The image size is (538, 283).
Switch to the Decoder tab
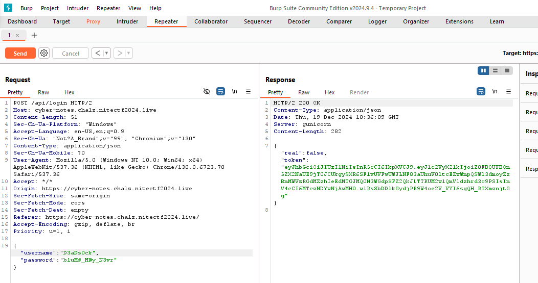click(x=299, y=21)
